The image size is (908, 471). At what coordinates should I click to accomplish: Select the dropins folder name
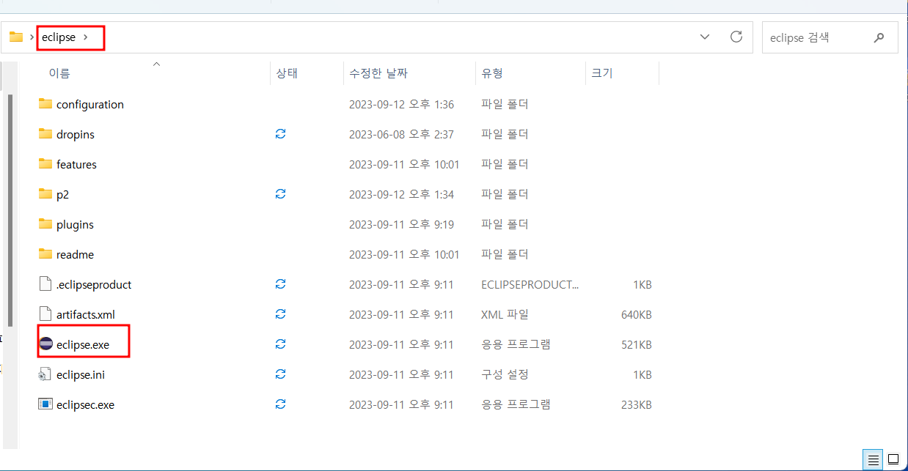[76, 135]
